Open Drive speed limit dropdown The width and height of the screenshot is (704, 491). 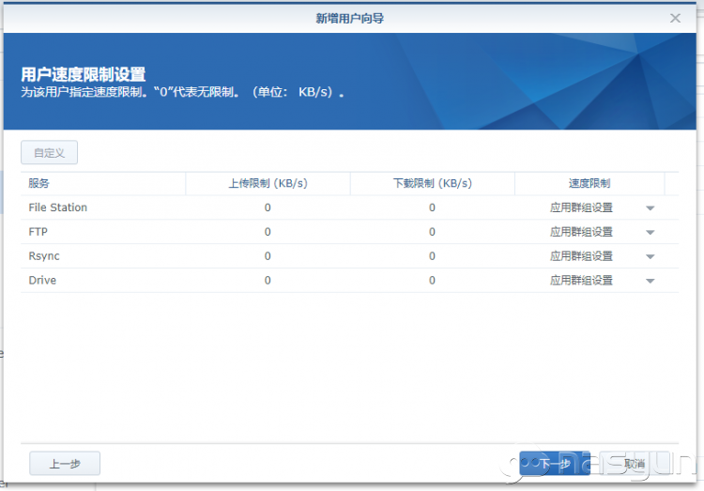coord(650,281)
